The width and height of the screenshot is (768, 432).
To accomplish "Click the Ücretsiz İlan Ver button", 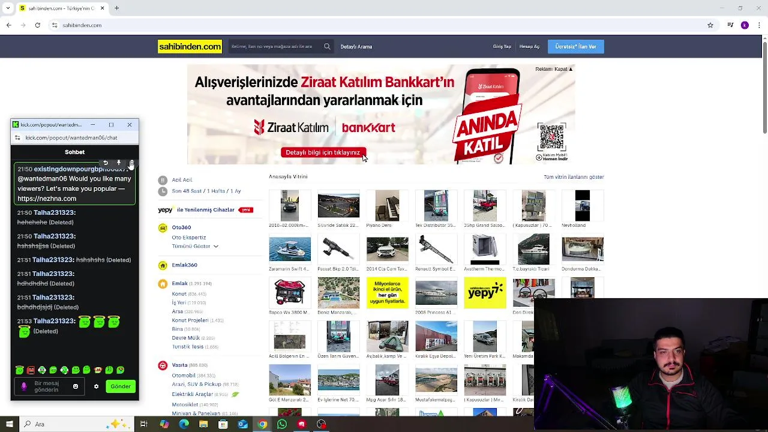I will tap(576, 47).
